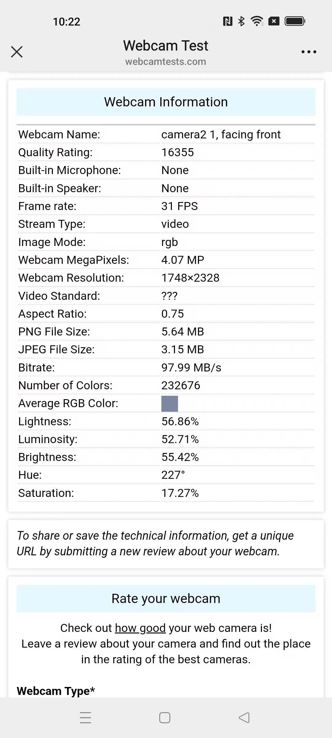Open the three-dot more options menu
Image resolution: width=332 pixels, height=738 pixels.
coord(309,52)
